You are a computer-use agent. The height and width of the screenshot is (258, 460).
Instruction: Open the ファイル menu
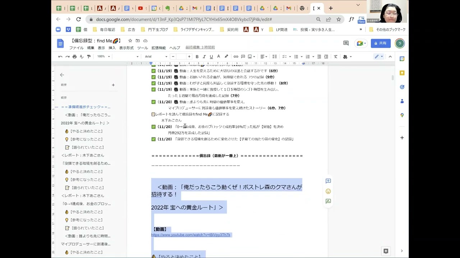[x=76, y=48]
